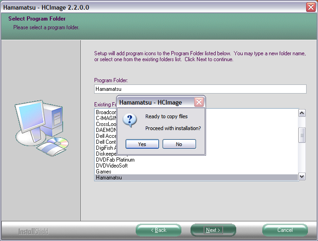Image resolution: width=318 pixels, height=241 pixels.
Task: Click the computer and CD setup graphic
Action: [40, 128]
